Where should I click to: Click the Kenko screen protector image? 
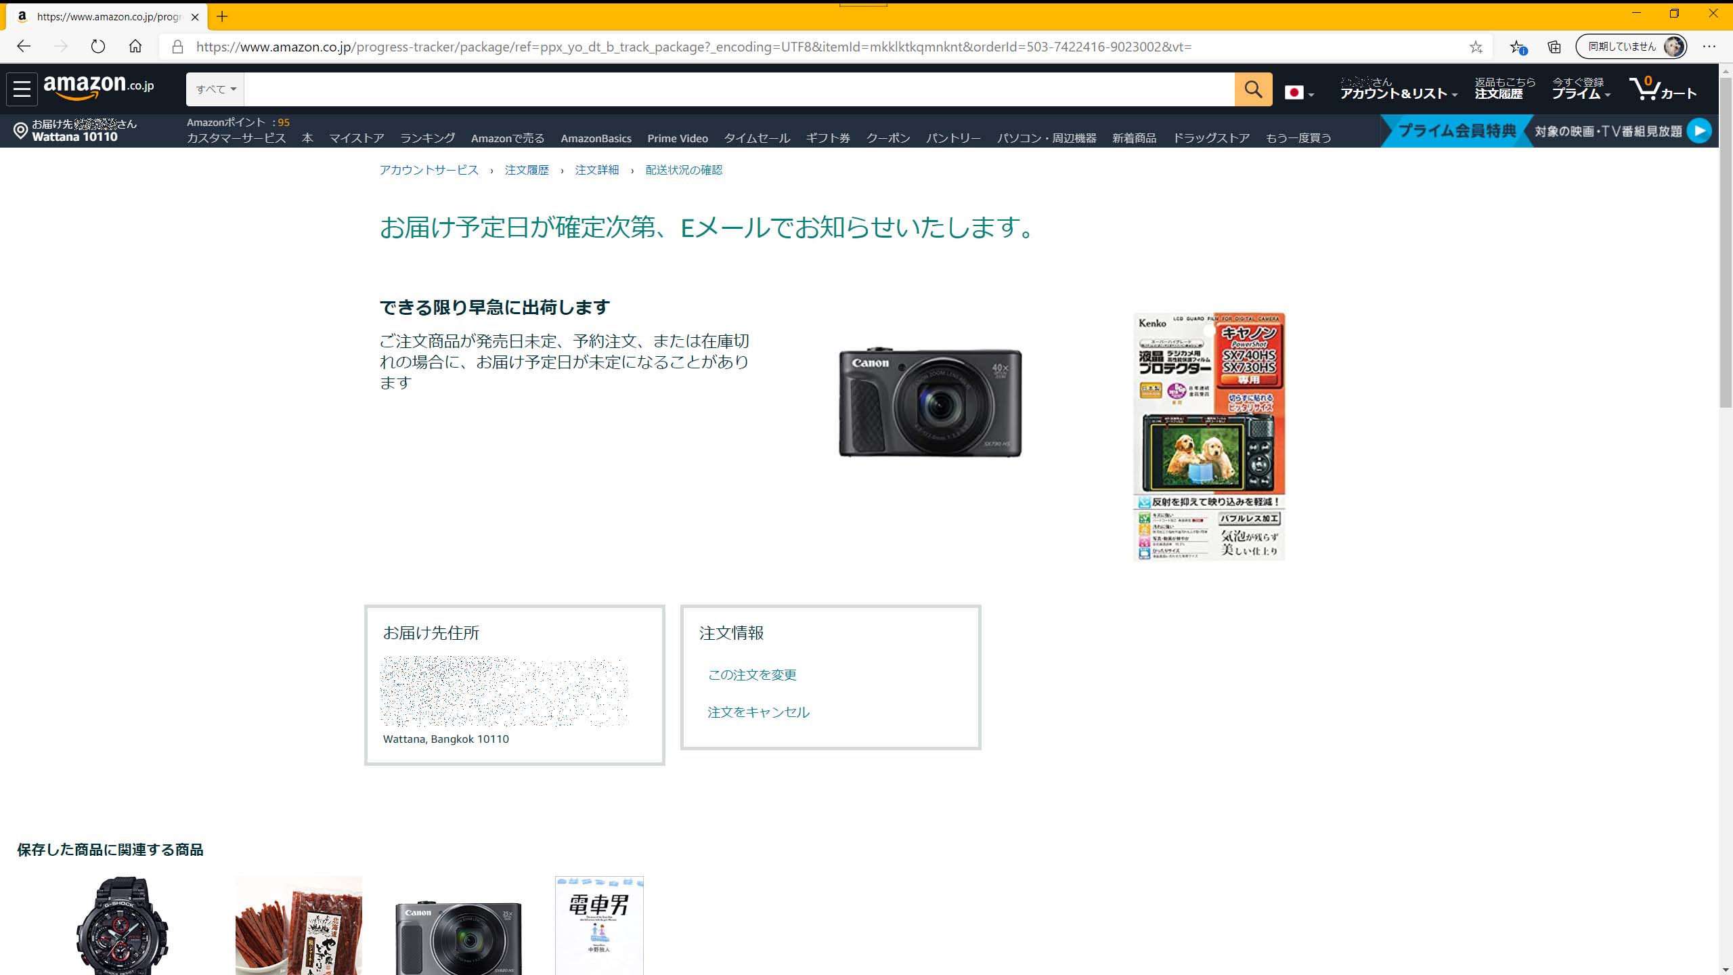[x=1209, y=437]
